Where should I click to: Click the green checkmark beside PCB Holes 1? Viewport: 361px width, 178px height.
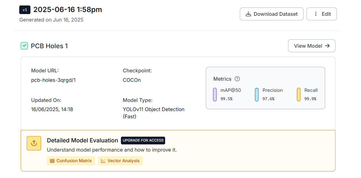(24, 46)
